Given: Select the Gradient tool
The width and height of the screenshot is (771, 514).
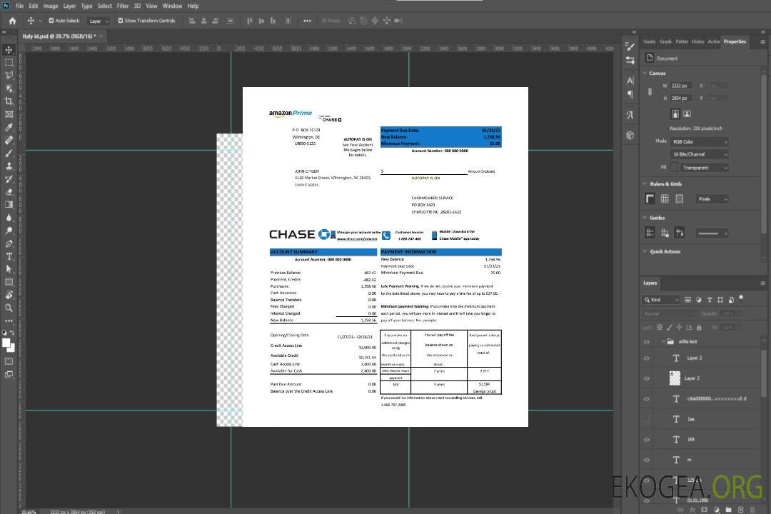Looking at the screenshot, I should click(x=9, y=205).
